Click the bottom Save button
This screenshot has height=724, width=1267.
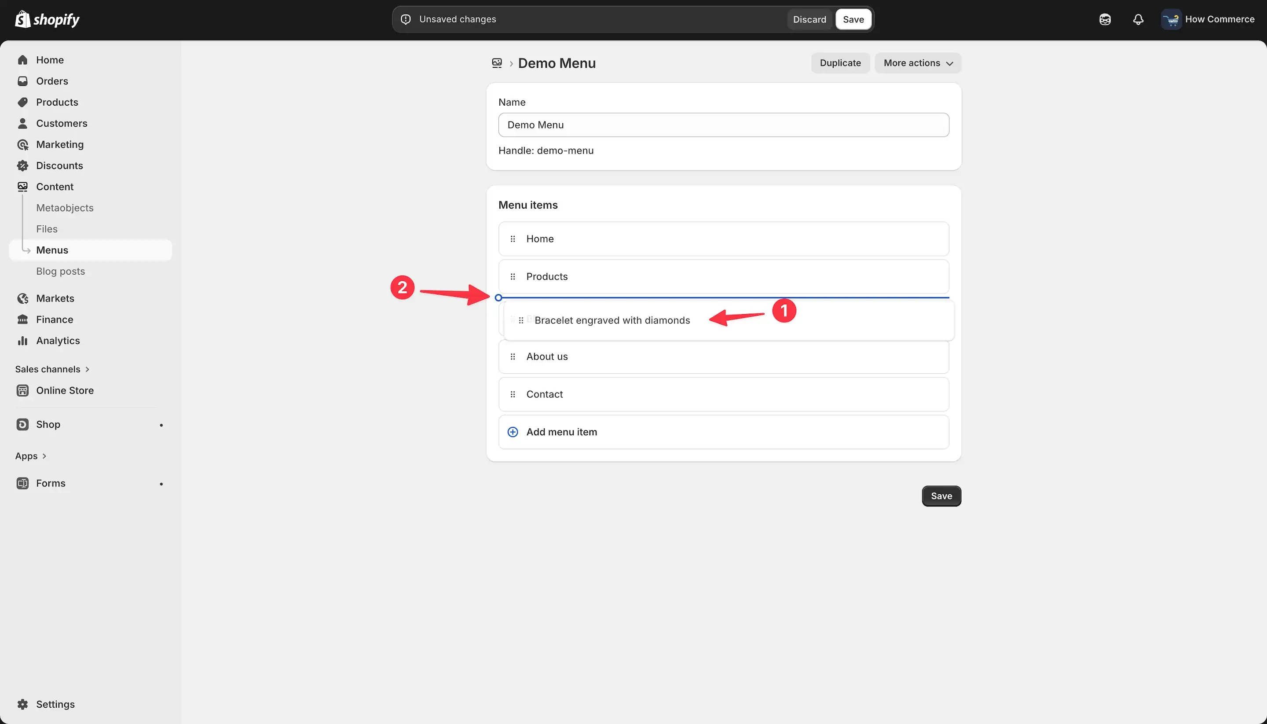[x=941, y=496]
